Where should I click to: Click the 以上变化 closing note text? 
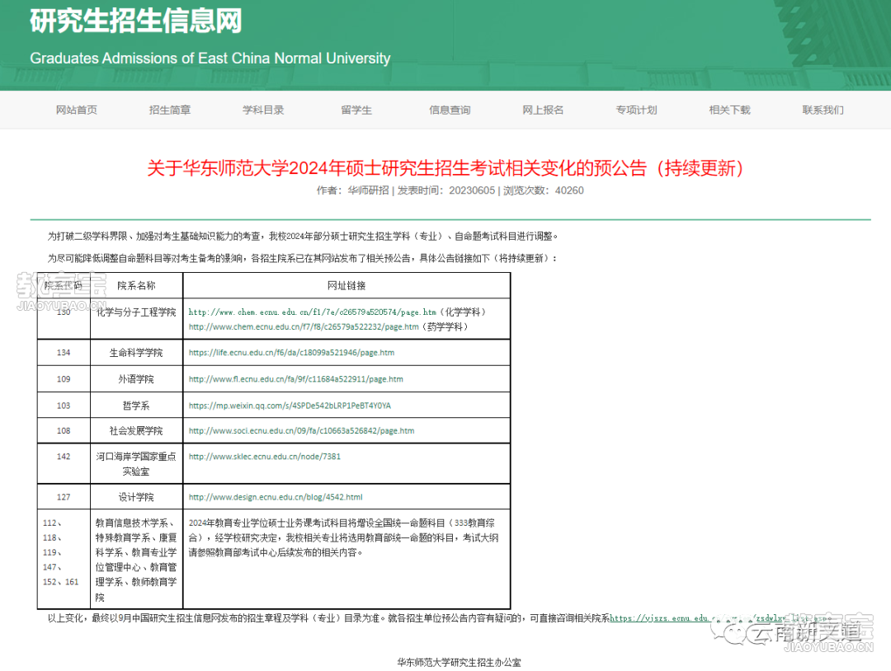[328, 618]
